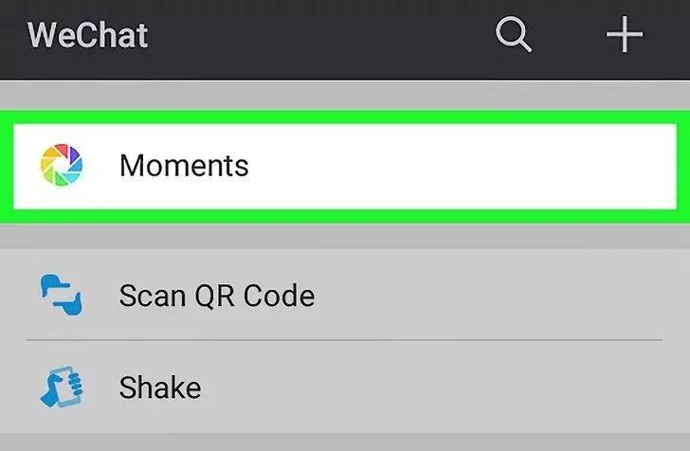
Task: Click blank area right of Moments label
Action: pyautogui.click(x=455, y=166)
